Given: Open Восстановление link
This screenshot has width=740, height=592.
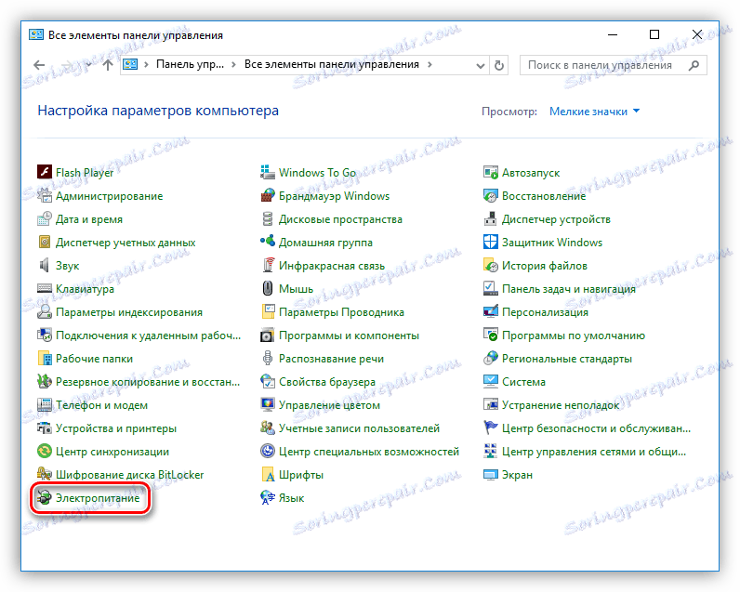Looking at the screenshot, I should pos(544,196).
